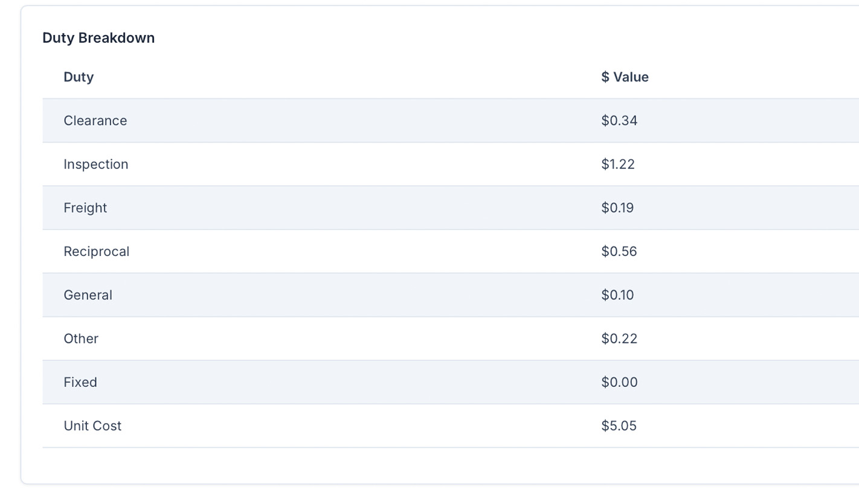Select the Freight duty label
This screenshot has width=859, height=501.
85,208
